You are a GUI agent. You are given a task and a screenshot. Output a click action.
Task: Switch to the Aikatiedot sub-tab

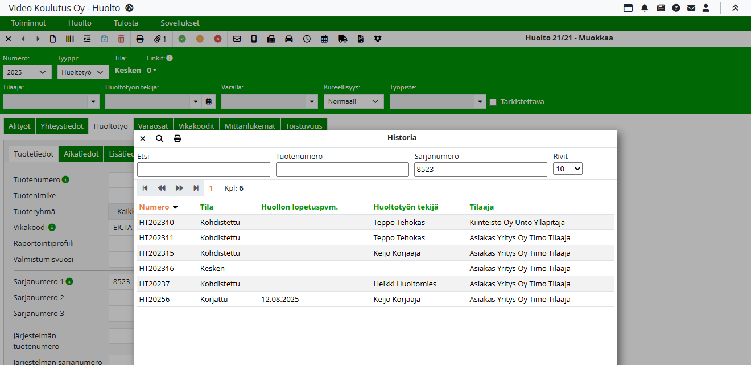tap(81, 154)
